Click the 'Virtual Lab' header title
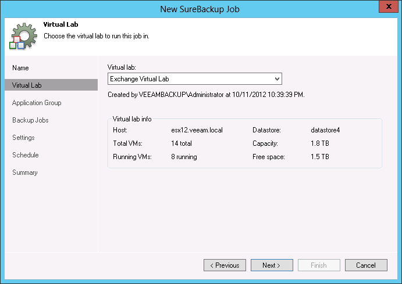The width and height of the screenshot is (402, 284). [61, 24]
